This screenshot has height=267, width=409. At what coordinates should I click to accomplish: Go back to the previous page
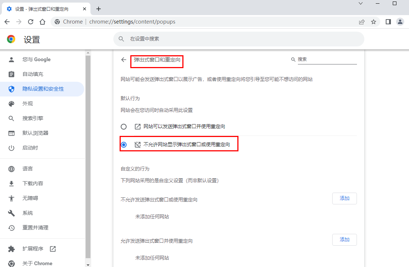pyautogui.click(x=7, y=22)
